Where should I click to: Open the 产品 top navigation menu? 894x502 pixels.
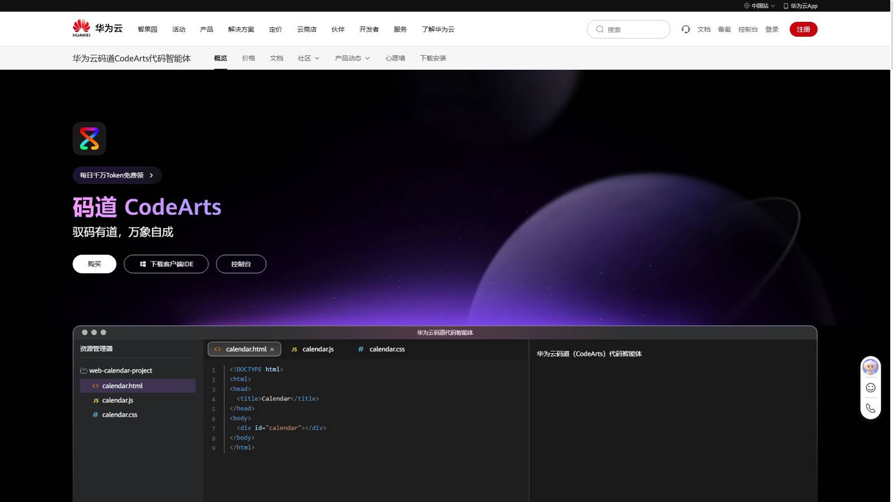[x=206, y=29]
